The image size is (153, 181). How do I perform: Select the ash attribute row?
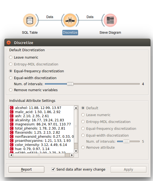tap(41, 116)
